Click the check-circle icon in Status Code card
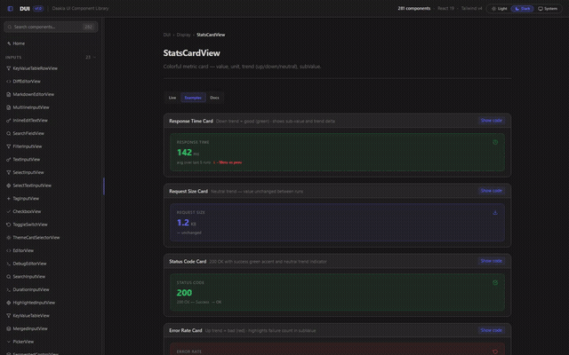The width and height of the screenshot is (569, 355). [495, 282]
